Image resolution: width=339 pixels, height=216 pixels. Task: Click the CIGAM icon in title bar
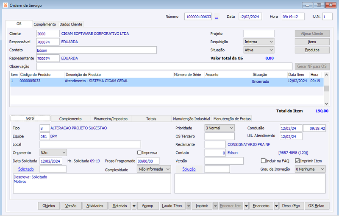click(5, 5)
